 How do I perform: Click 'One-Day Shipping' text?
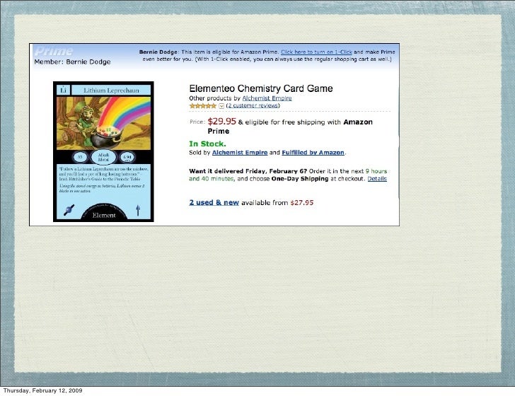point(300,179)
